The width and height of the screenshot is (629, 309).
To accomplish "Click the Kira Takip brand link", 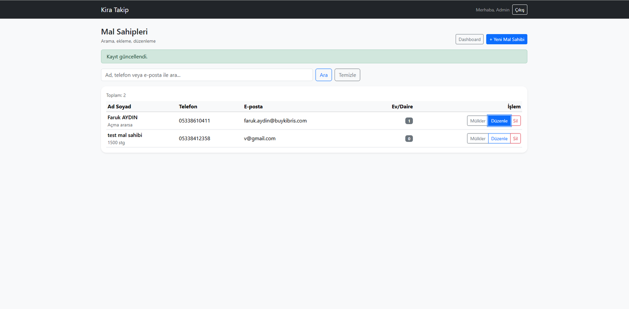I will click(x=115, y=10).
